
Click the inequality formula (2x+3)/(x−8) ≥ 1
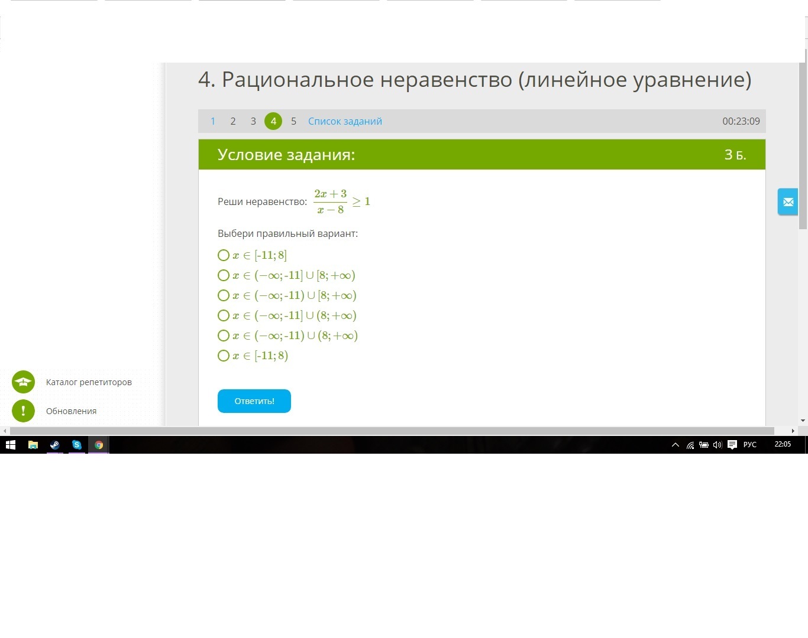tap(342, 201)
